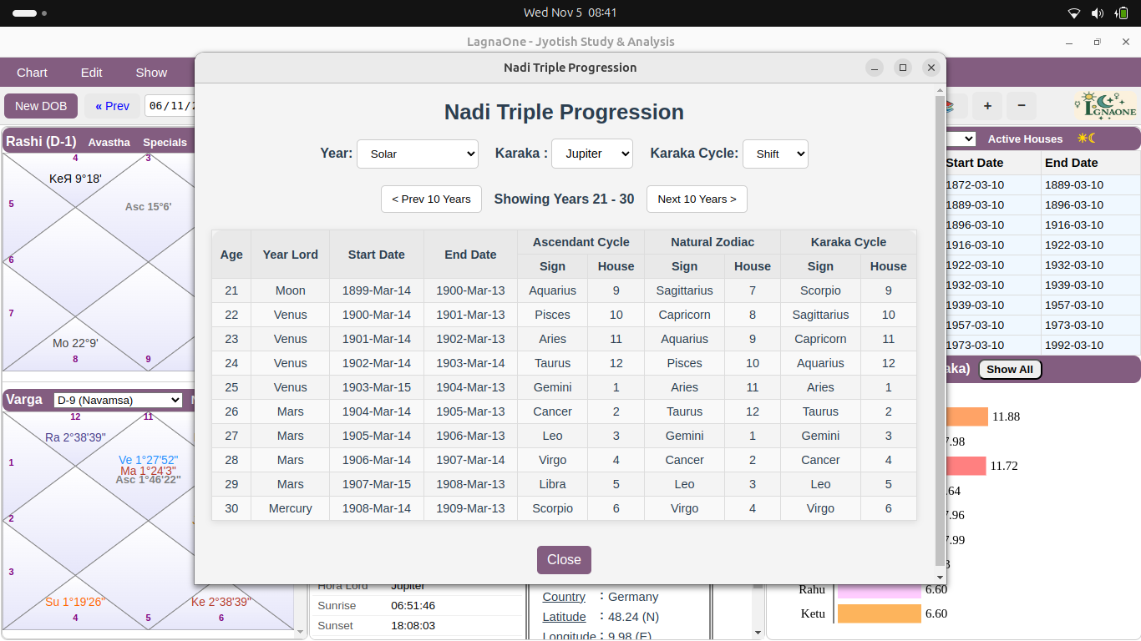
Task: Open the Karaka dropdown showing Jupiter
Action: 592,154
